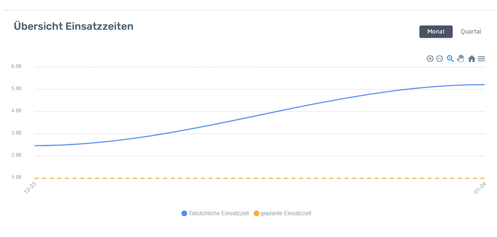Activate the selection zoom magnifier tool
This screenshot has width=497, height=237.
450,59
